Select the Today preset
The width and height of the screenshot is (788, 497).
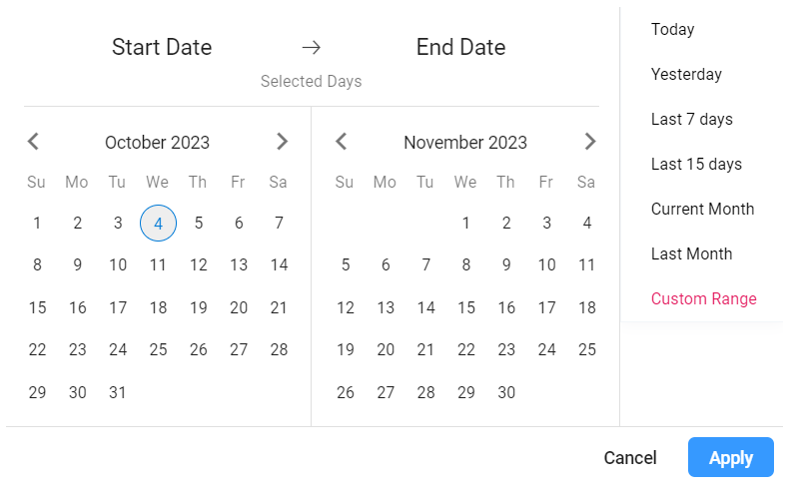point(672,30)
